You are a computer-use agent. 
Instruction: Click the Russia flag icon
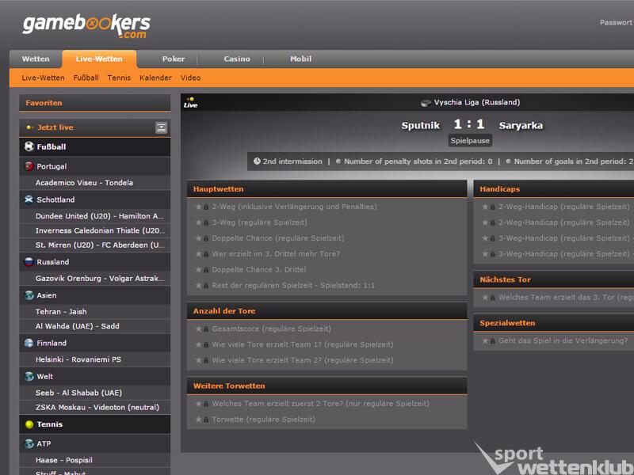pyautogui.click(x=29, y=262)
